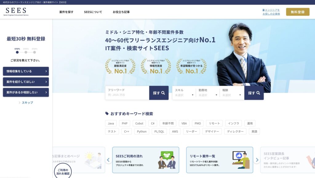Click the customer satisfaction No.1 laurel badge
The height and width of the screenshot is (178, 315).
point(120,66)
